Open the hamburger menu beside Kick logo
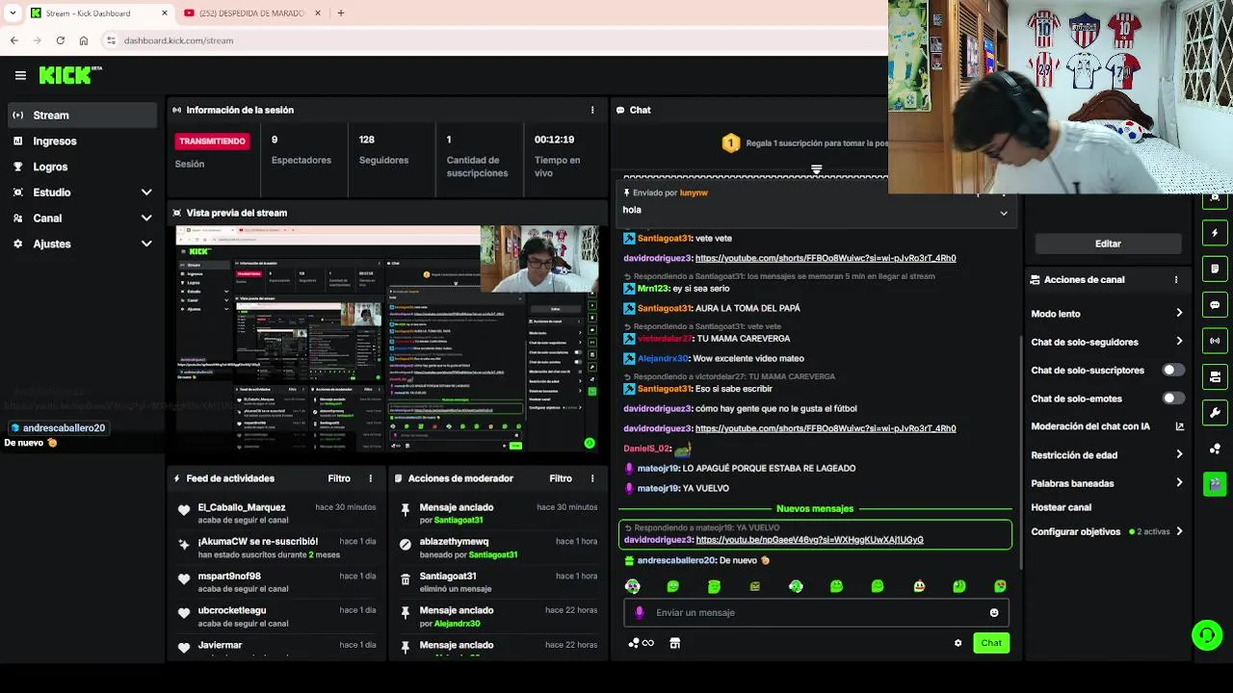The image size is (1233, 693). [20, 75]
